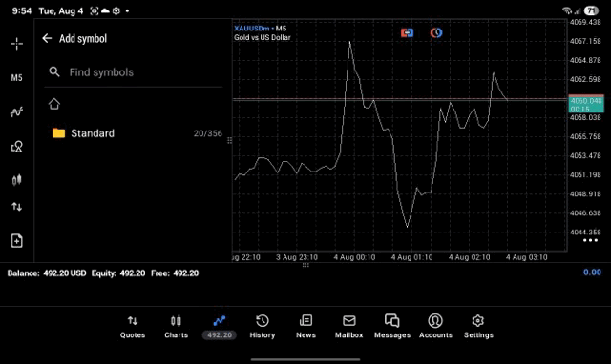The height and width of the screenshot is (364, 611).
Task: Switch to the Charts tab
Action: 176,327
